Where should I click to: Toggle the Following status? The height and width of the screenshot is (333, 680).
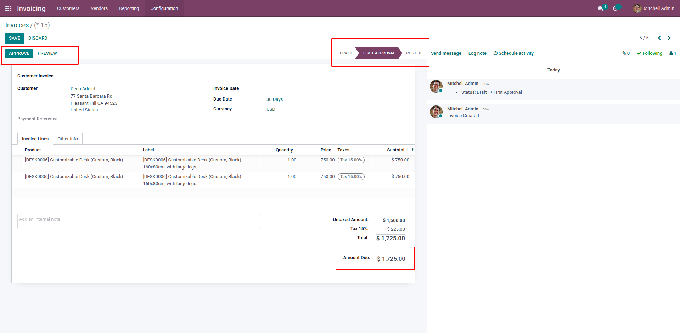pyautogui.click(x=650, y=53)
